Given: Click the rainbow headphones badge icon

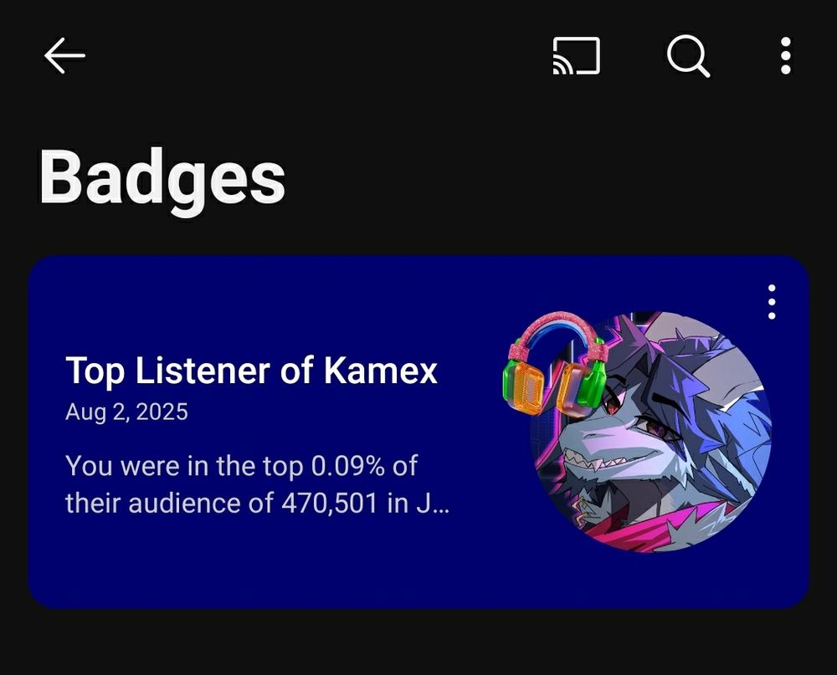Looking at the screenshot, I should click(x=555, y=363).
